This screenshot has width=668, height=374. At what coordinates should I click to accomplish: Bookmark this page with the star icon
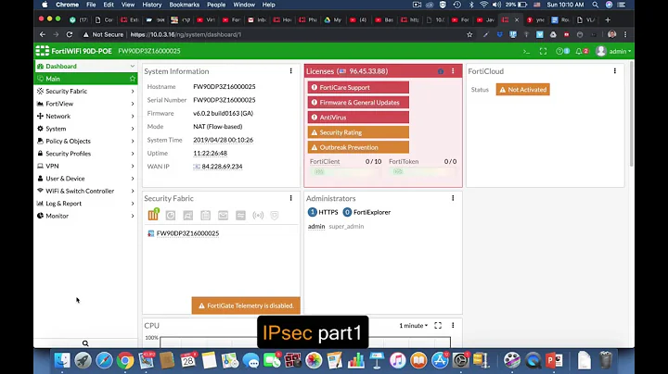pyautogui.click(x=469, y=34)
